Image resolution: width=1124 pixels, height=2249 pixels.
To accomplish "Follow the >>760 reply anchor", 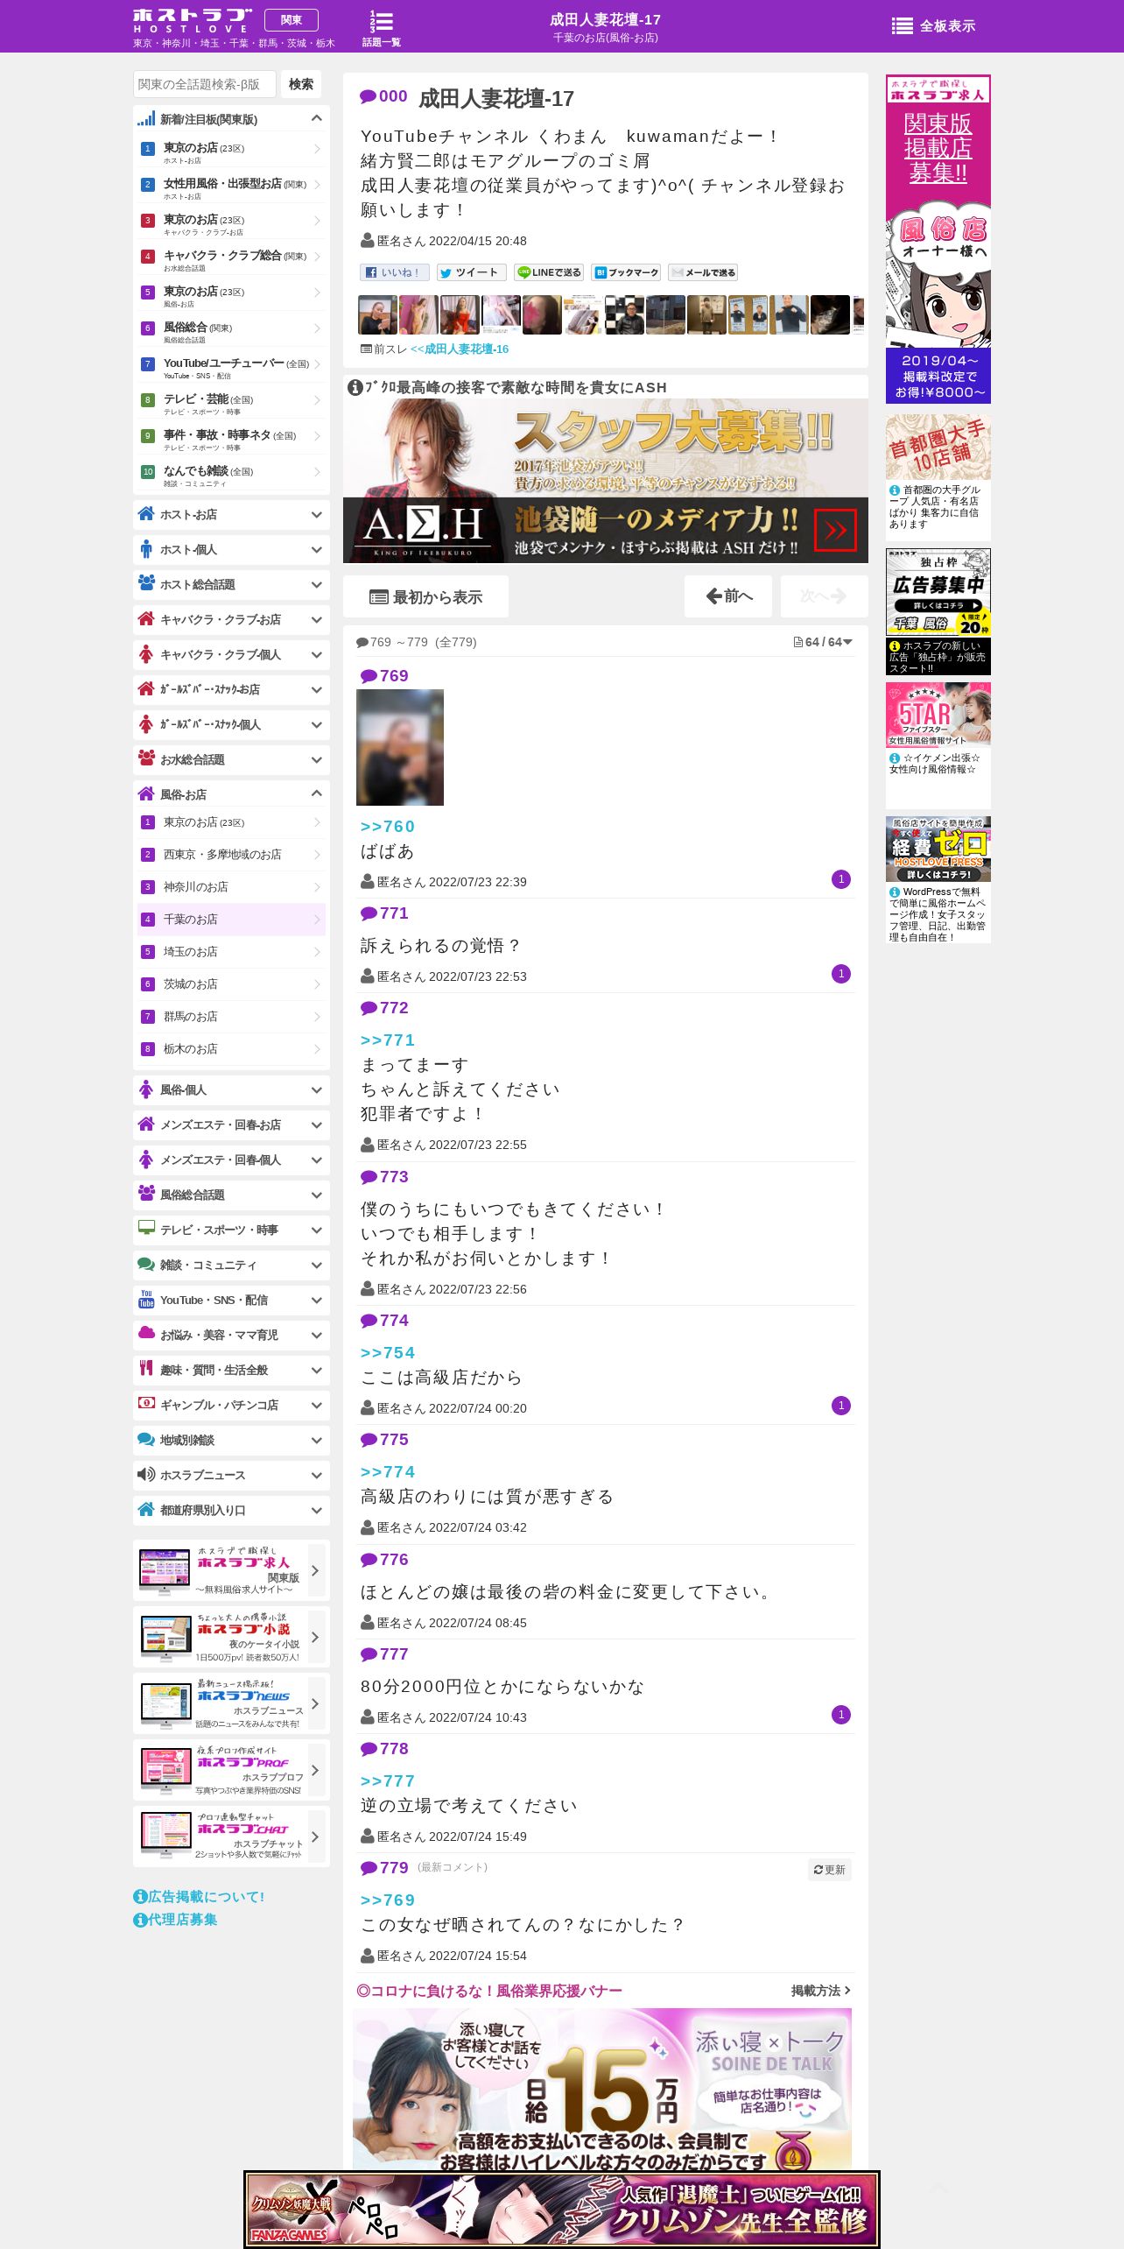I will tap(388, 827).
